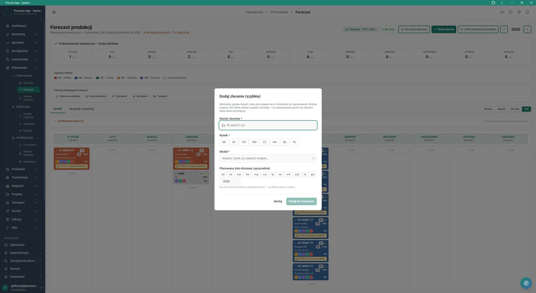Expand the Produkcja menu chevron
Screen dimensions: 536x293
click(36, 169)
